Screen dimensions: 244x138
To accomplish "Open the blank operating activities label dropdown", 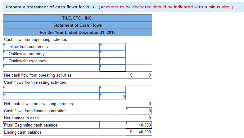I will pos(51,68).
